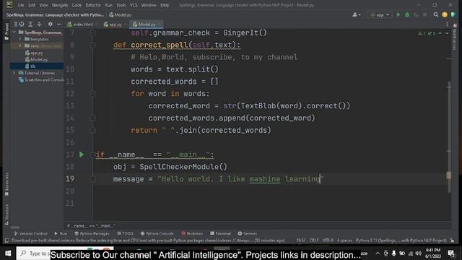Open the Run tool window button
This screenshot has height=260, width=462.
(x=61, y=233)
